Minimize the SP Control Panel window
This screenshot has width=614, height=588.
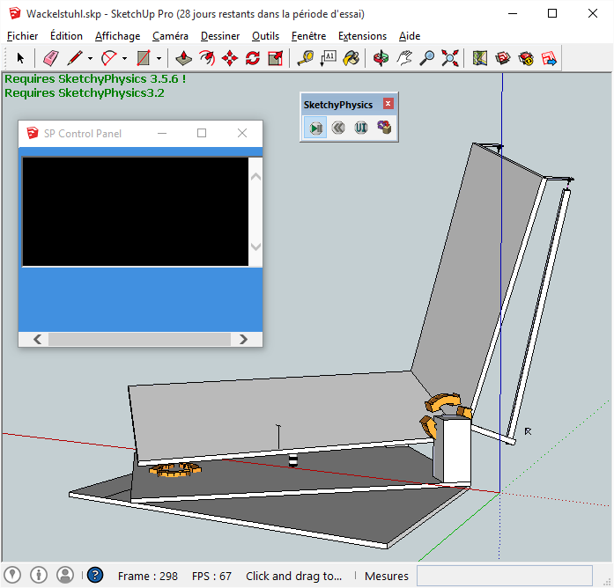[162, 134]
